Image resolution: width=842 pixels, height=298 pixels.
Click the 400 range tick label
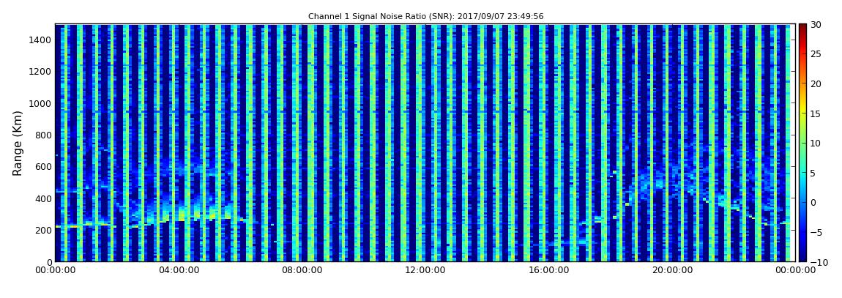[x=43, y=198]
